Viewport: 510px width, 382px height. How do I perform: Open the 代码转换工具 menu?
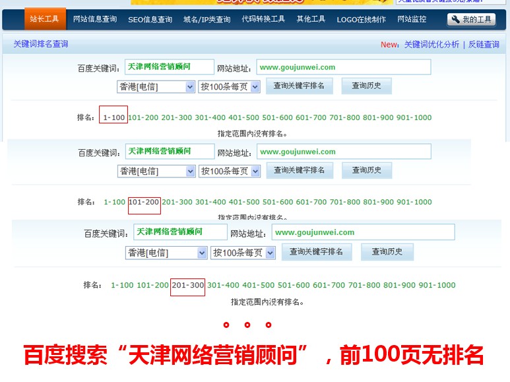click(263, 19)
